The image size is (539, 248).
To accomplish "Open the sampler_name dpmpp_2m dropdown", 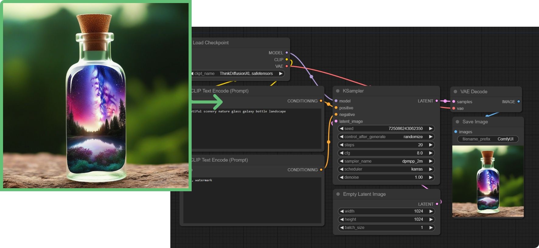I will [386, 161].
